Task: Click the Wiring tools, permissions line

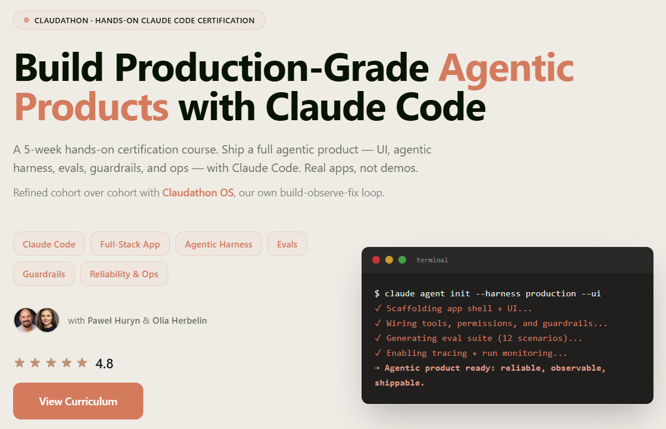Action: pyautogui.click(x=491, y=323)
